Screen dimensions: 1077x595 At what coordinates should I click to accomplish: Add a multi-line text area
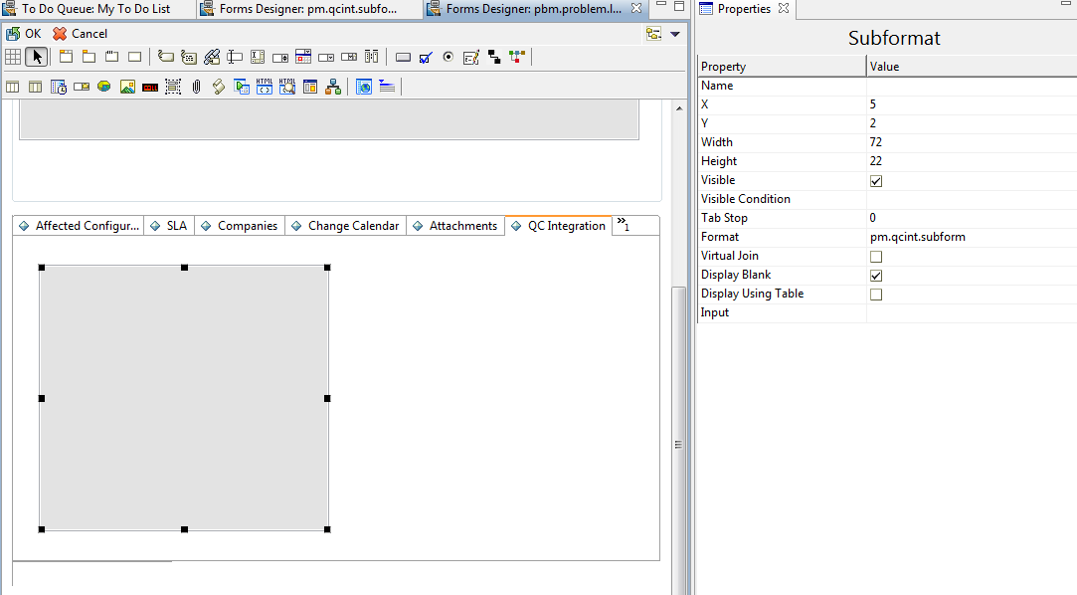258,57
